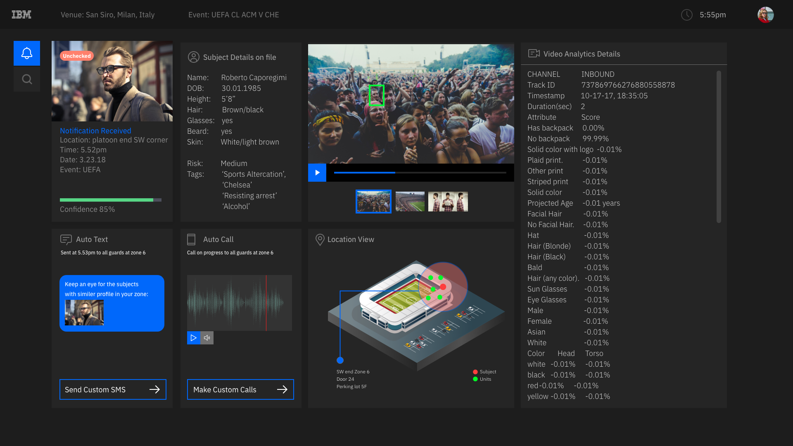Open the notifications bell in sidebar
Viewport: 793px width, 446px height.
tap(27, 53)
